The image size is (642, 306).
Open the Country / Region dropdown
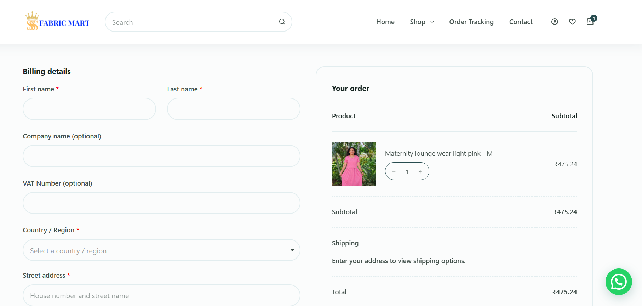click(161, 250)
